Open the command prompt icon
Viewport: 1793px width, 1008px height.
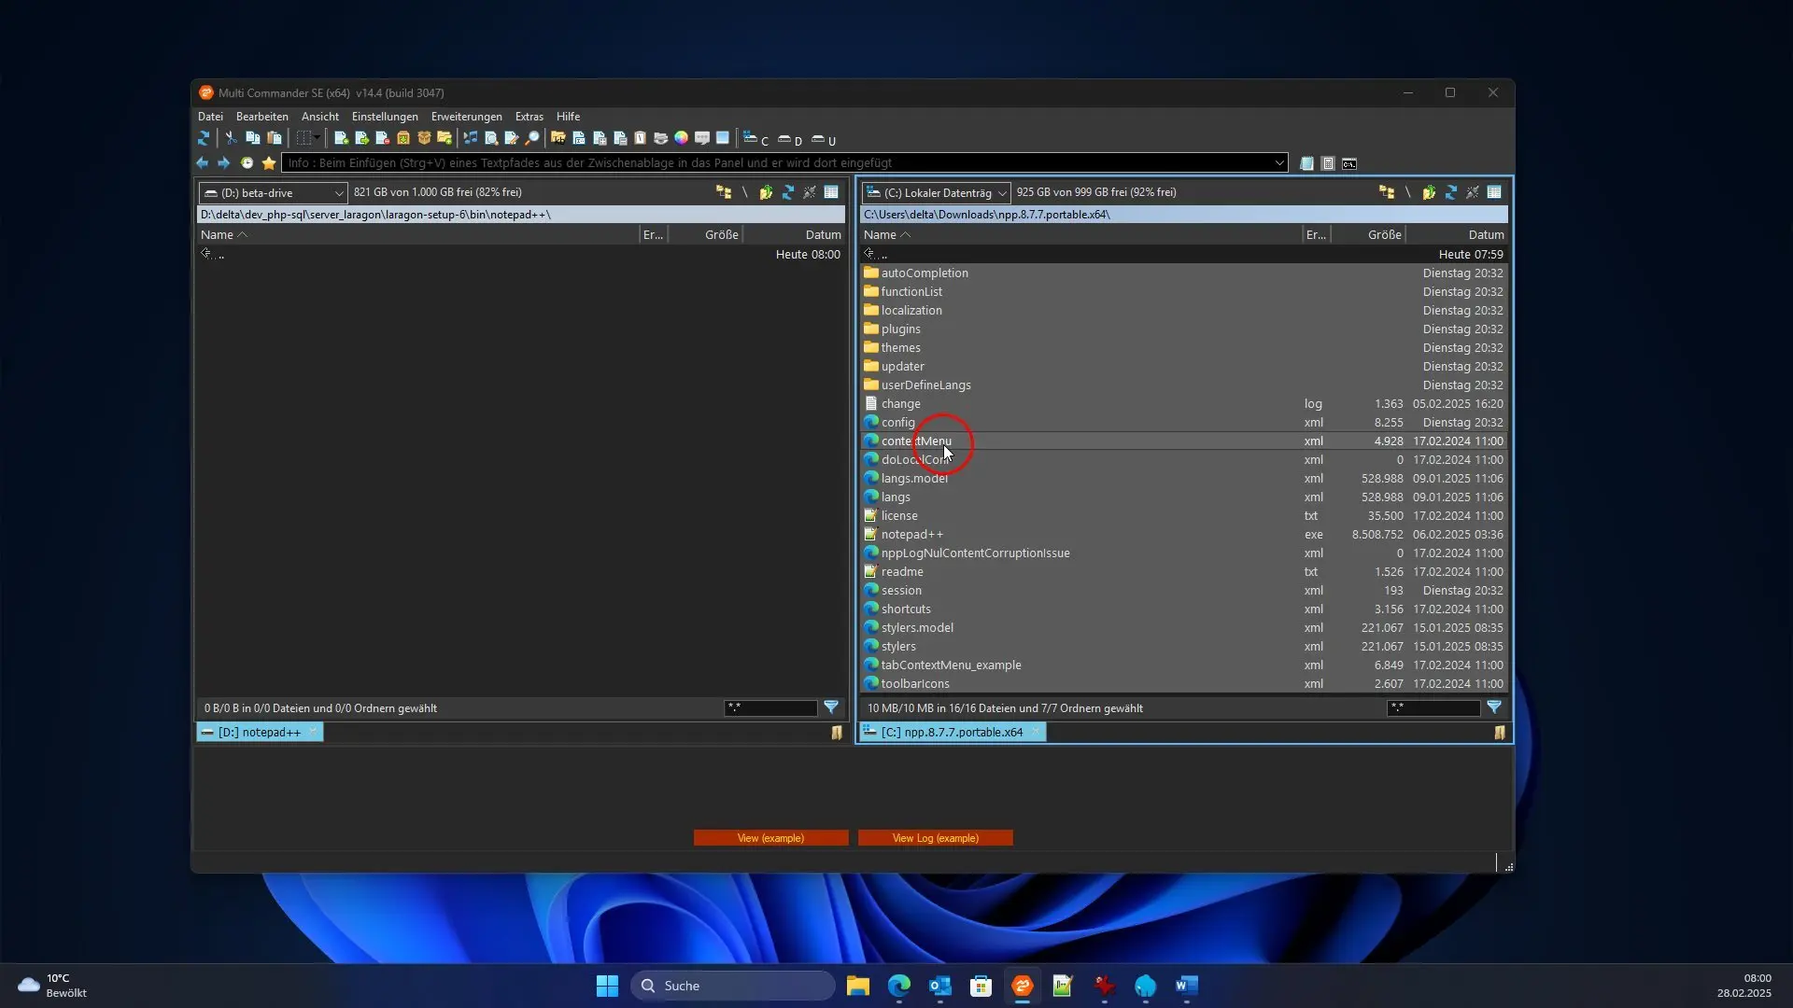point(1349,163)
